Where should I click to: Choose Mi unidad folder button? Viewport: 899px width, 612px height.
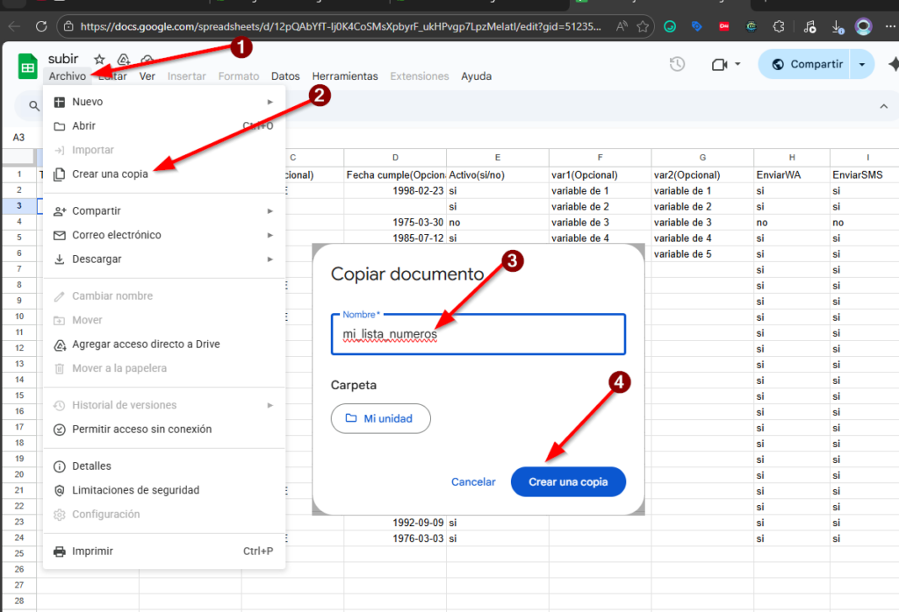[381, 419]
